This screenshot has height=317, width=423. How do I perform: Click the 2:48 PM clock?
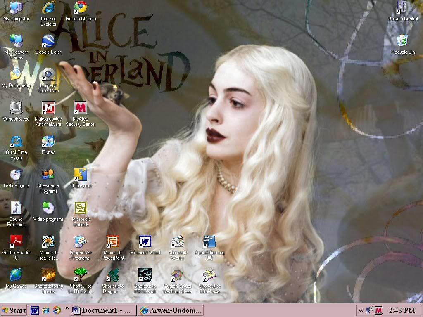(x=402, y=310)
